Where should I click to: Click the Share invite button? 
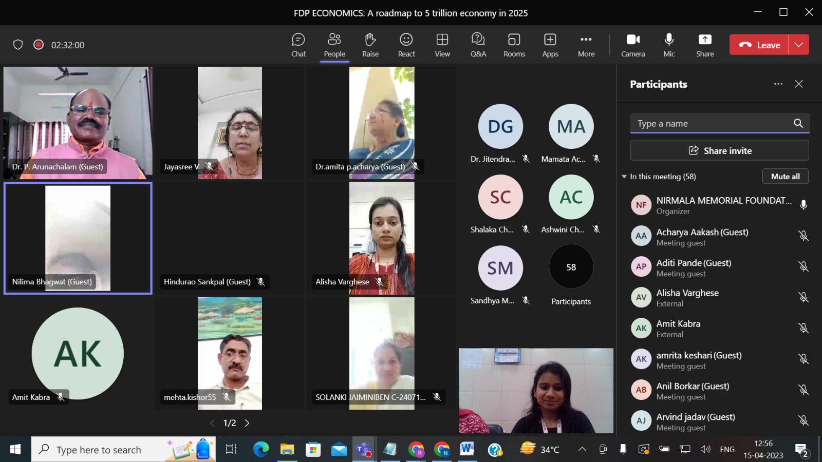(719, 150)
